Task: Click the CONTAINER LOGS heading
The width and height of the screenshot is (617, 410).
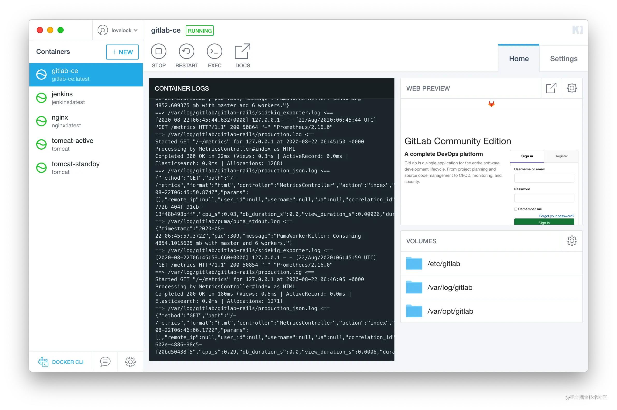Action: [x=182, y=88]
